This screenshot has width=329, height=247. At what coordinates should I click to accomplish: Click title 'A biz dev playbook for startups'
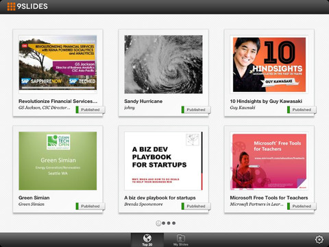[160, 198]
